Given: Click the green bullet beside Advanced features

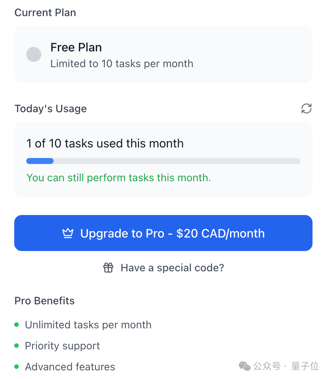Looking at the screenshot, I should (x=16, y=367).
